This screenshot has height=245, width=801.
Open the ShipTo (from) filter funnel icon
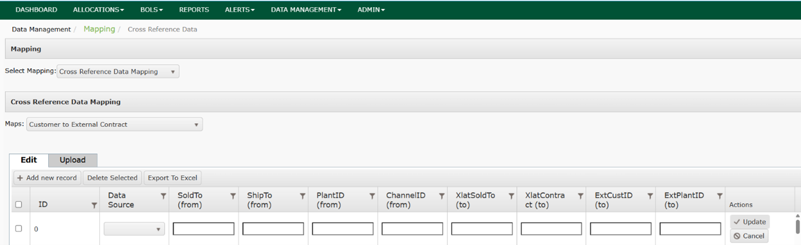(302, 196)
